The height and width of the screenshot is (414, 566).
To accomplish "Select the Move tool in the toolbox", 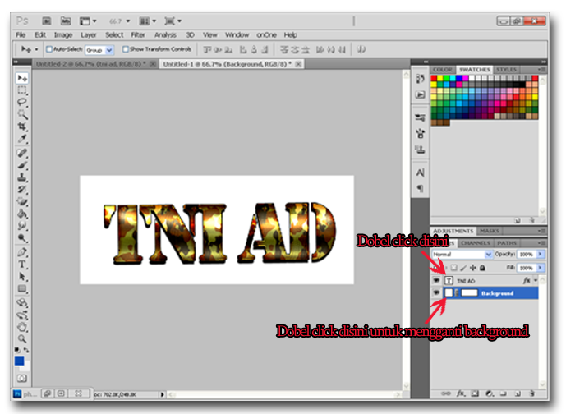I will [x=22, y=78].
